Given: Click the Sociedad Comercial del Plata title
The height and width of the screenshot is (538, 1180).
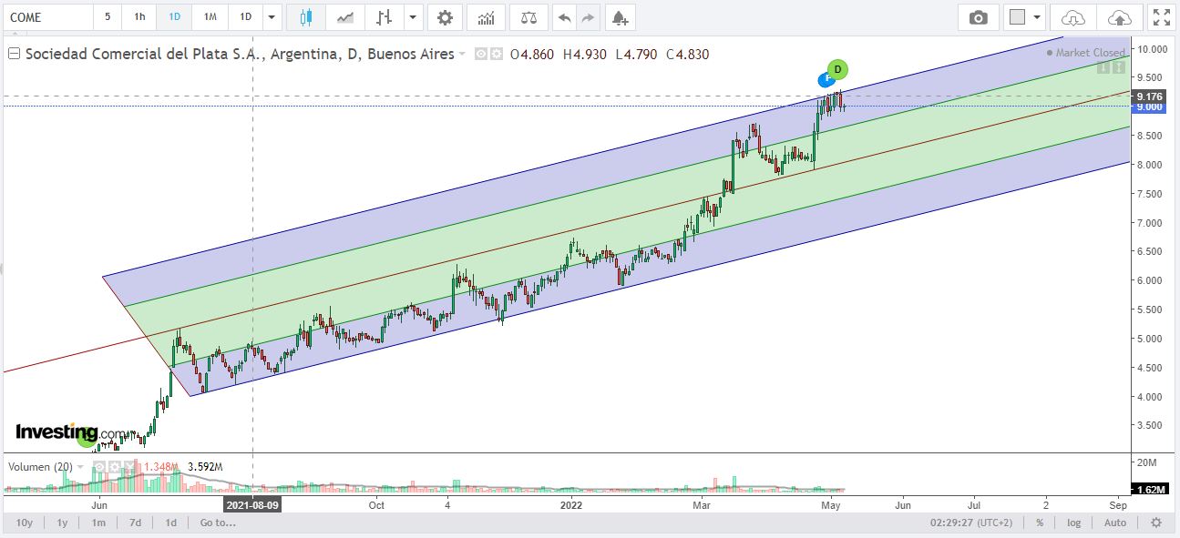Looking at the screenshot, I should (x=240, y=54).
